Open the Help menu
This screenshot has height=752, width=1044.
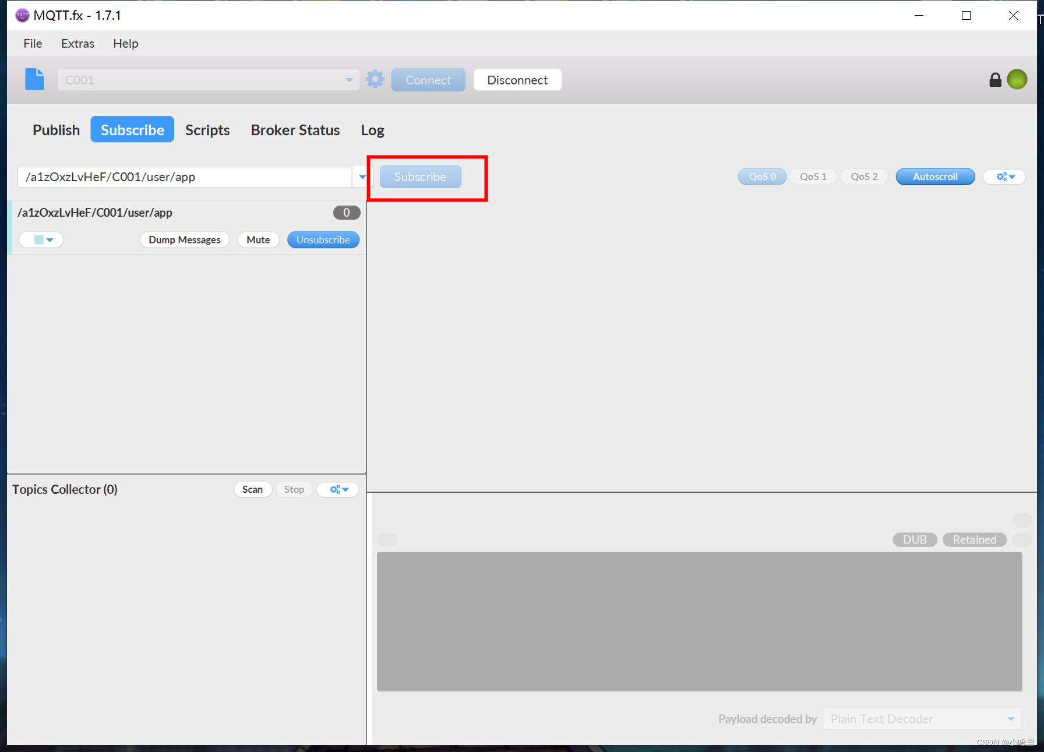click(125, 43)
